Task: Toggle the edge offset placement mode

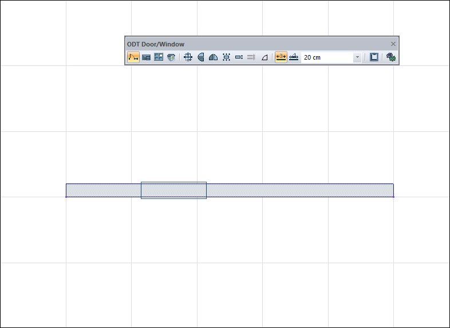Action: (x=294, y=57)
